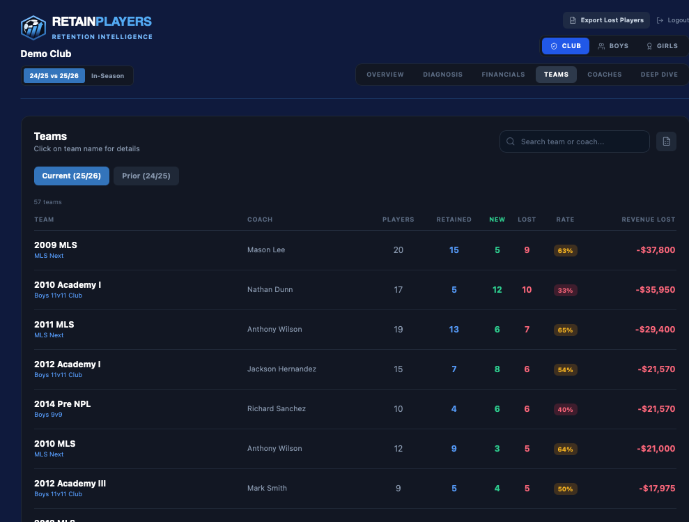Open the Financials tab
The height and width of the screenshot is (522, 689).
tap(503, 75)
